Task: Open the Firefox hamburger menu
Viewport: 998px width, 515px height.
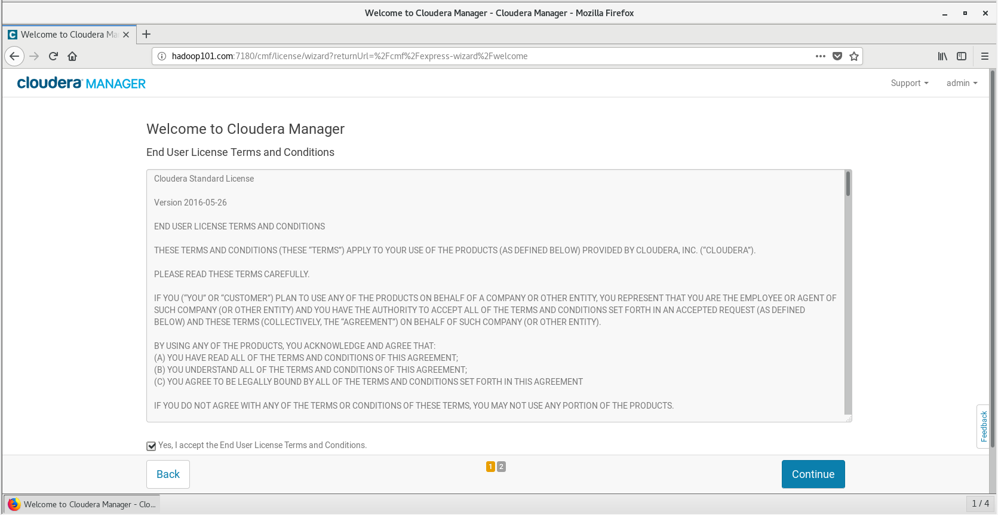Action: 985,56
